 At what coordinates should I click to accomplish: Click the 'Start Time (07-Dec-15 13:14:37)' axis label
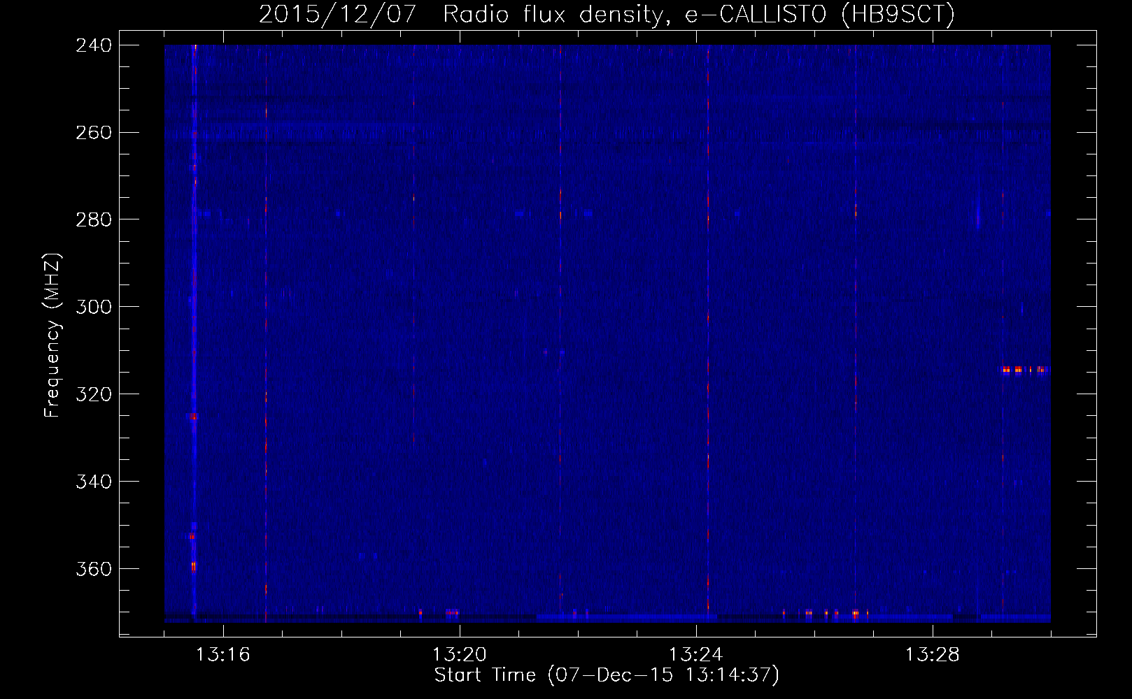607,675
